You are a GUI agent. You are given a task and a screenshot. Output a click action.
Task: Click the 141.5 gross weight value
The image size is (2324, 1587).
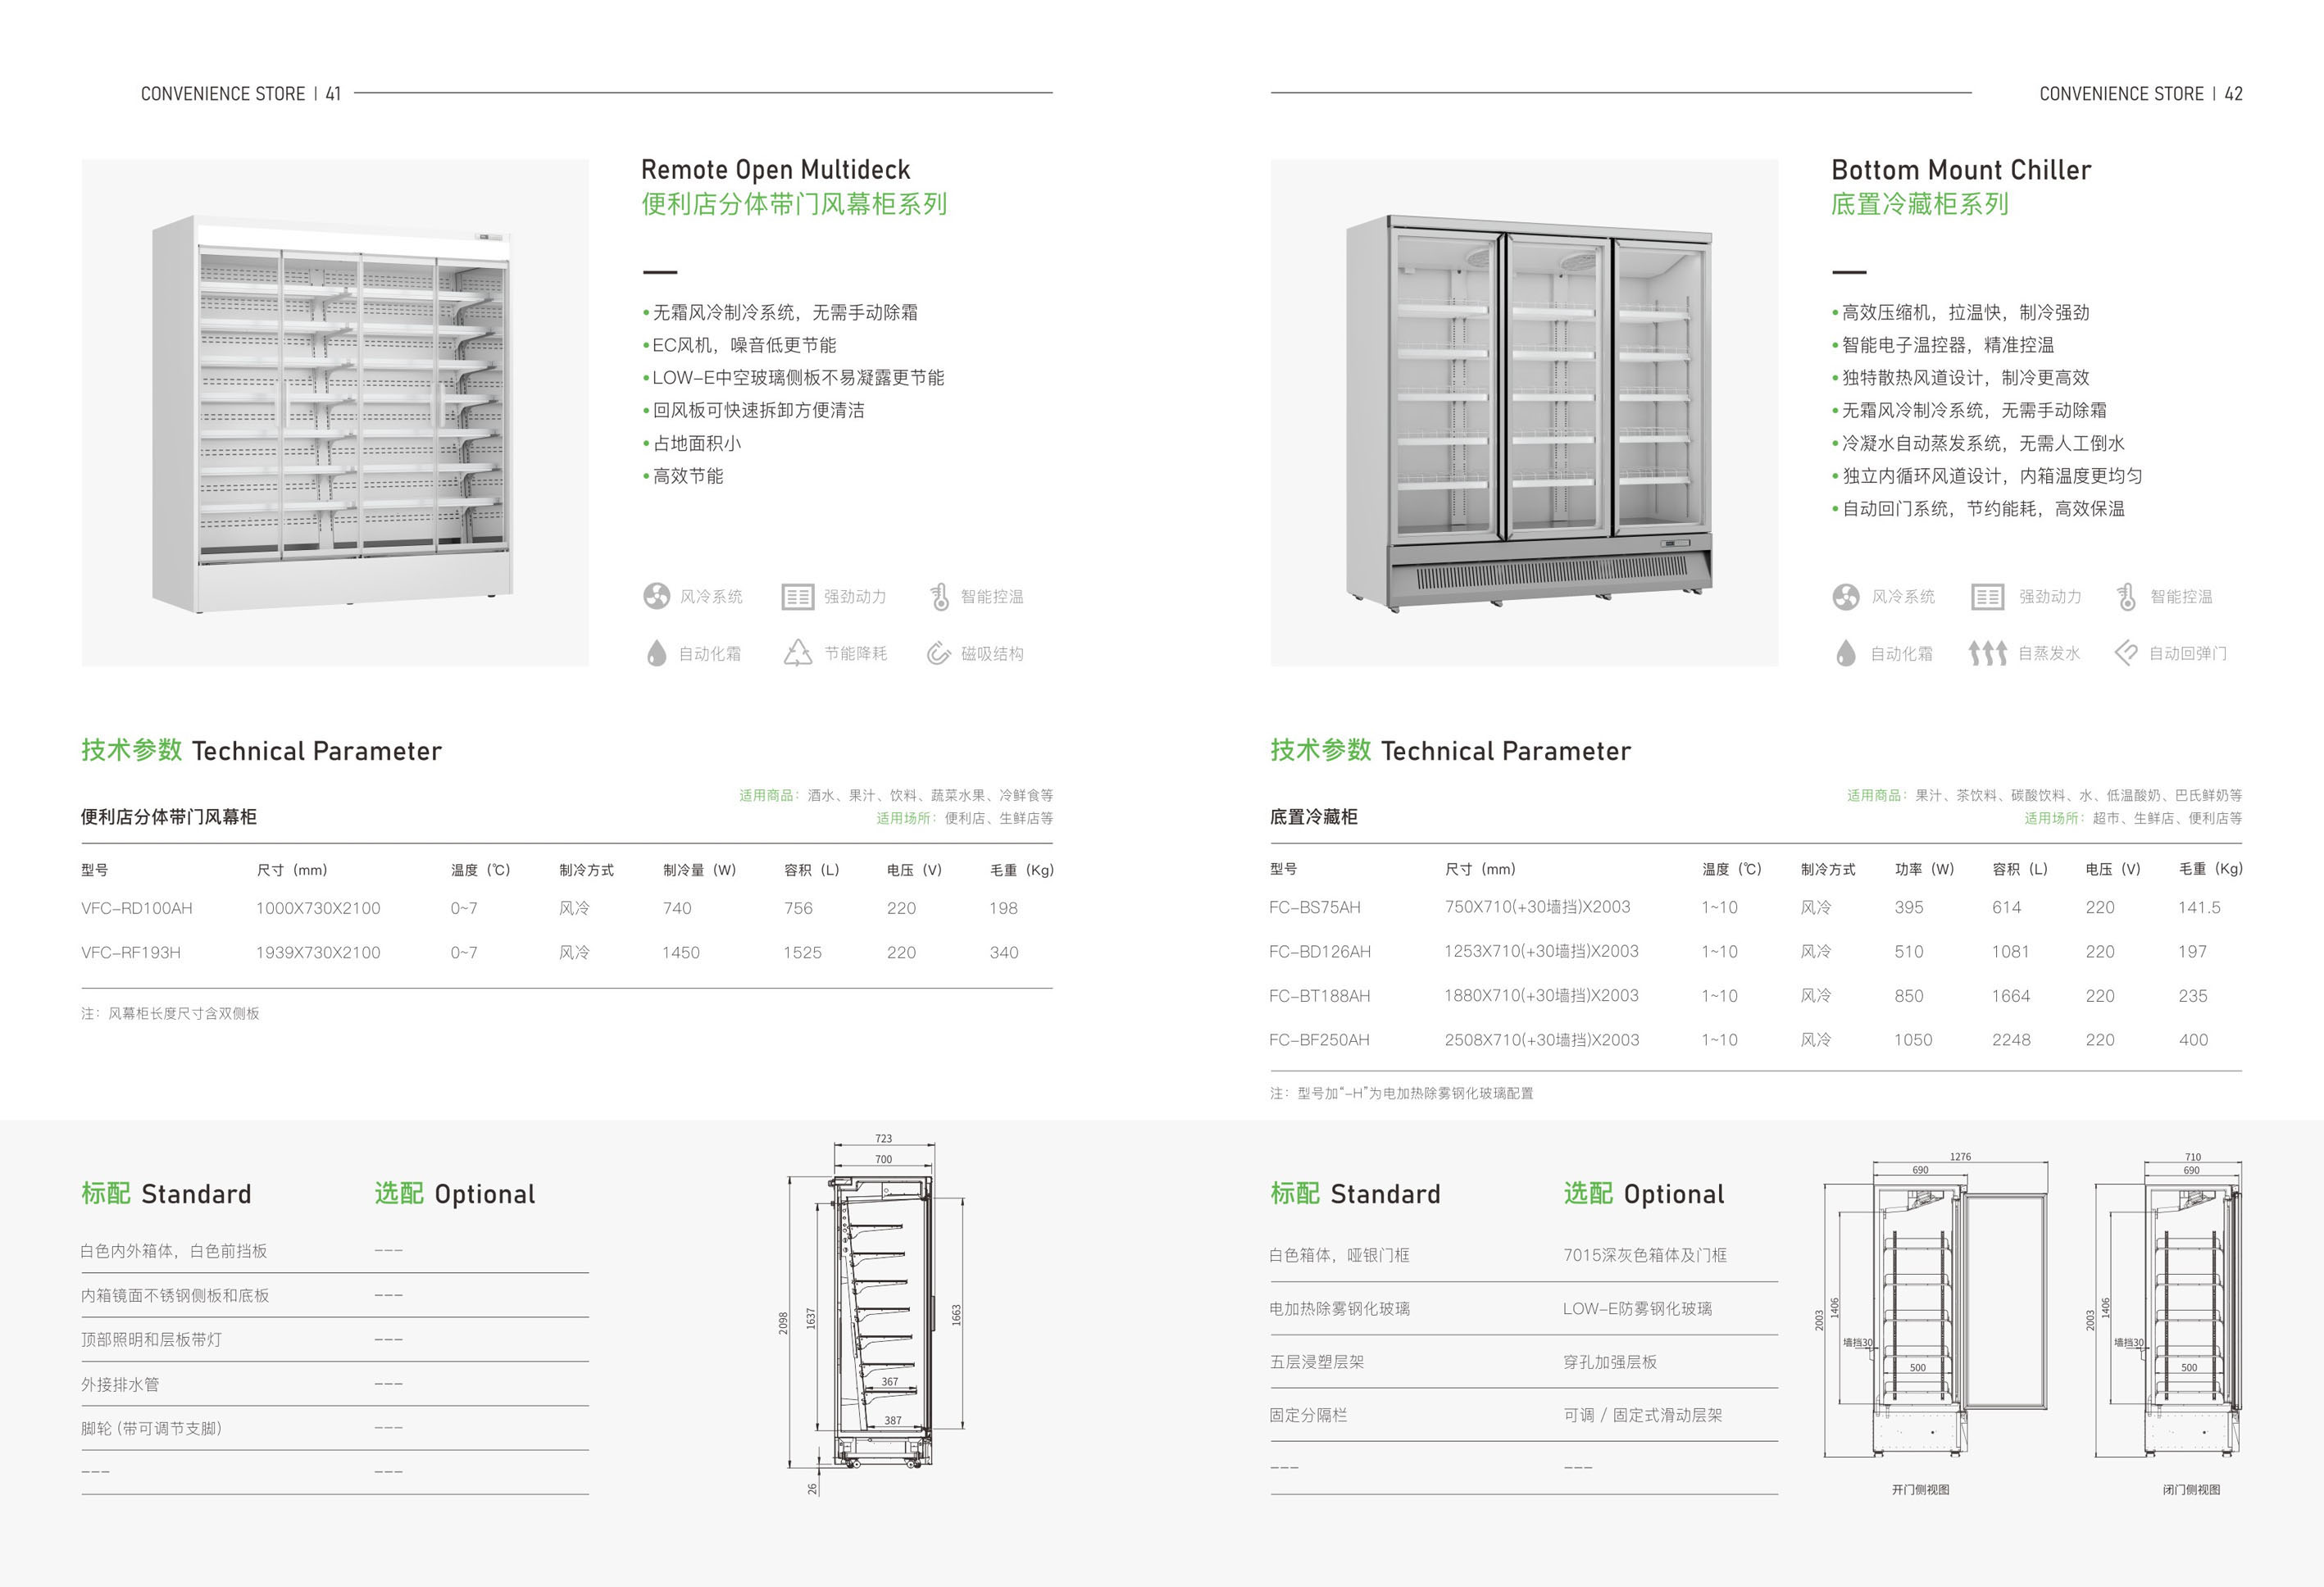click(2199, 908)
